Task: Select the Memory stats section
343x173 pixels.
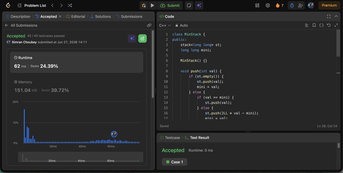Action: pyautogui.click(x=77, y=86)
